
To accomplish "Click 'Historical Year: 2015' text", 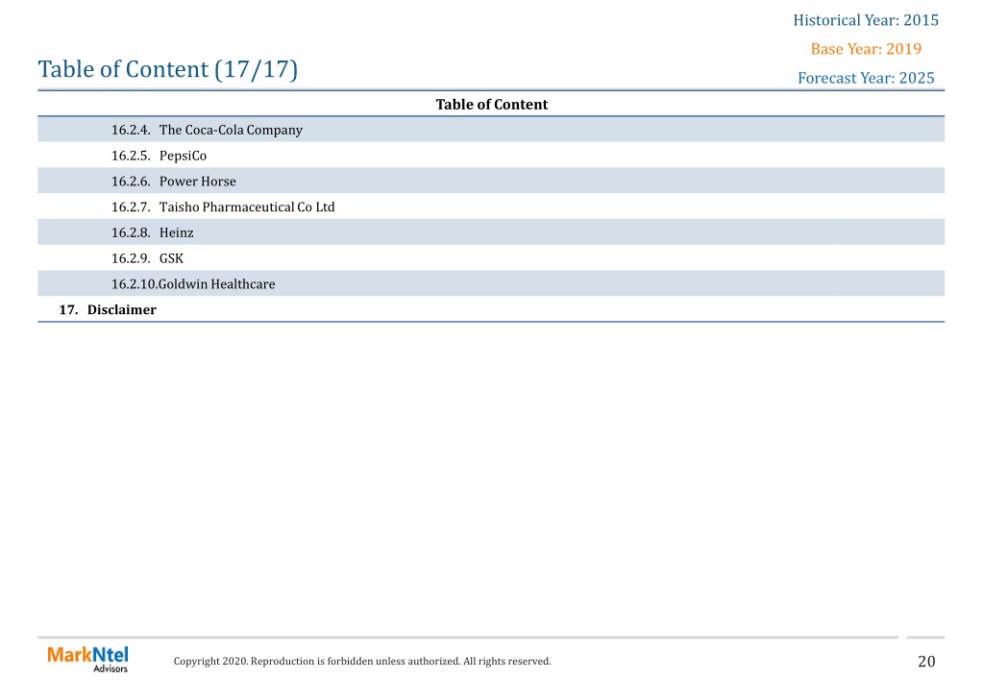I will (866, 20).
